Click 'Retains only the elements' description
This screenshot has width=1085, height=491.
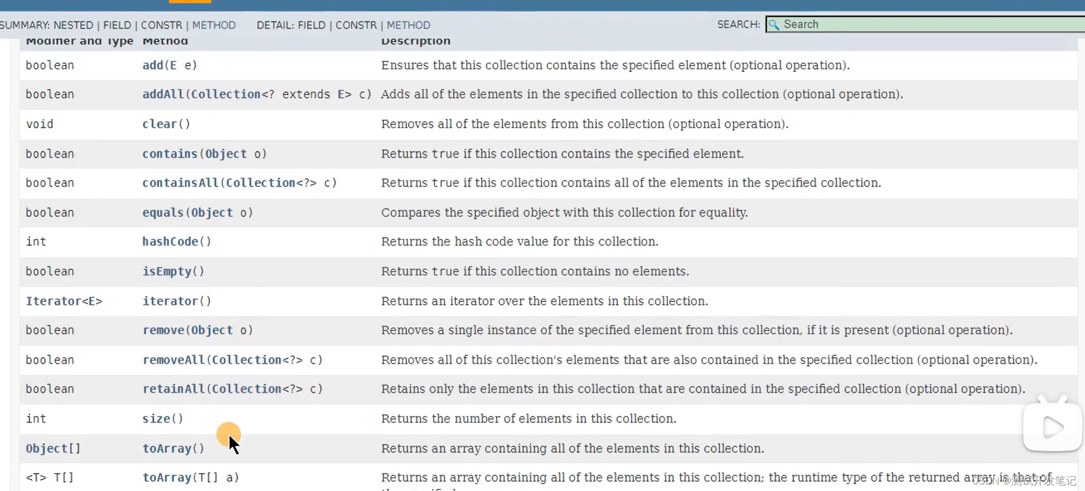[703, 389]
